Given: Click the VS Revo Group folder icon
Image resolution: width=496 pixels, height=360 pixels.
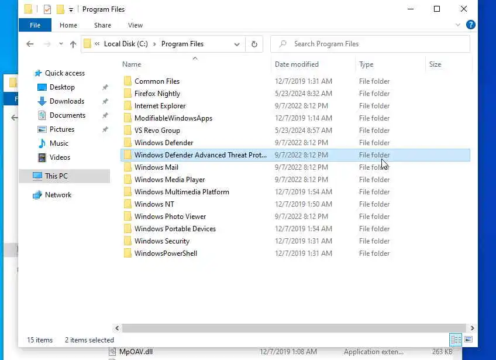Looking at the screenshot, I should click(x=128, y=131).
